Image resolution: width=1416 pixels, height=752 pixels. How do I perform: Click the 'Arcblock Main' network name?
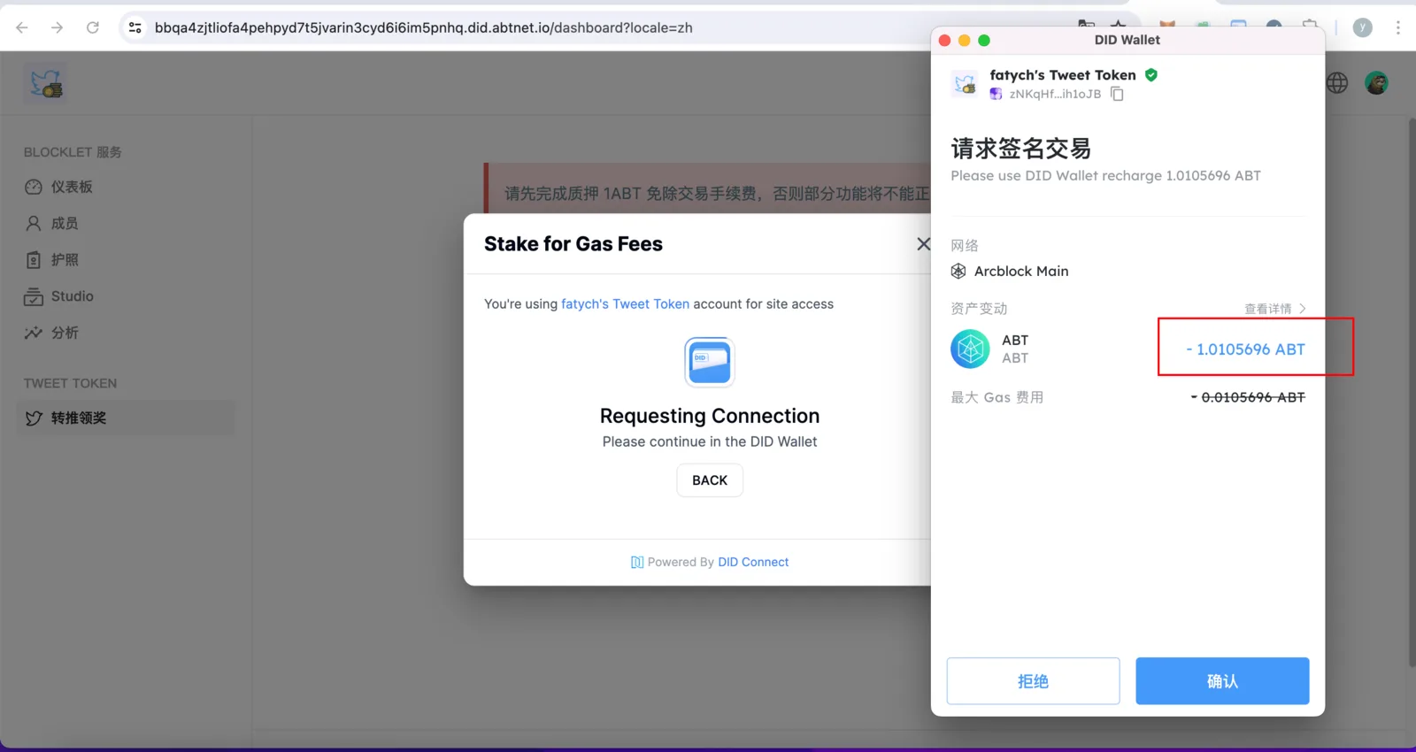[x=1021, y=271]
